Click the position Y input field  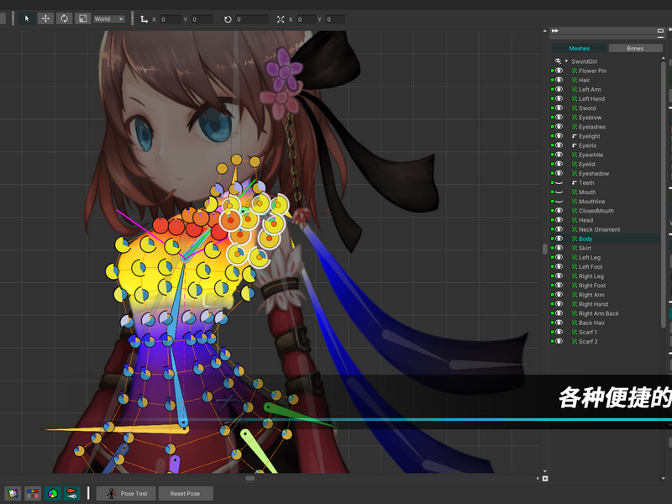tap(202, 19)
